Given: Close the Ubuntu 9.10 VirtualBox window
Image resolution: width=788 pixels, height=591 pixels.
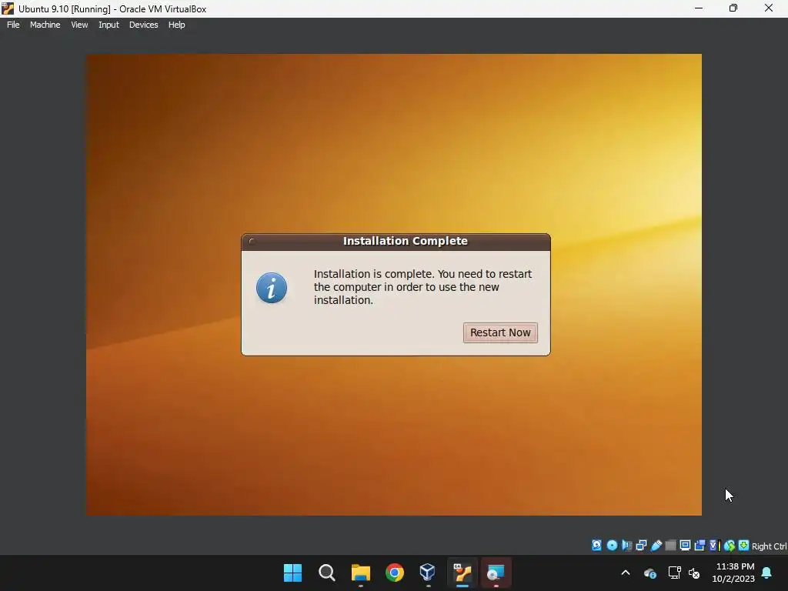Looking at the screenshot, I should (x=769, y=8).
